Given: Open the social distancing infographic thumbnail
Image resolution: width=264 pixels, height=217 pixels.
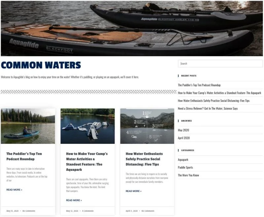Looking at the screenshot, I should (x=147, y=126).
